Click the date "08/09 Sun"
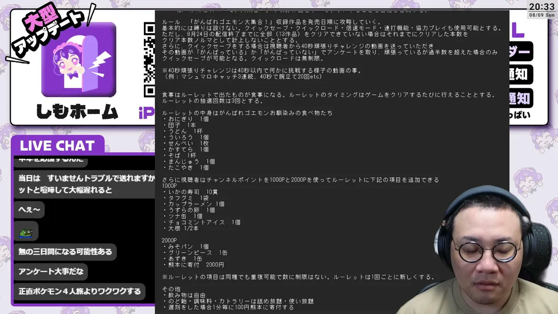Viewport: 558px width, 314px height. click(542, 15)
